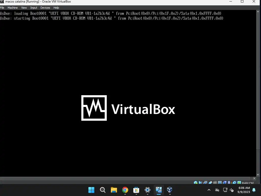Click the network adapter status icon
The image size is (261, 196).
point(205,183)
